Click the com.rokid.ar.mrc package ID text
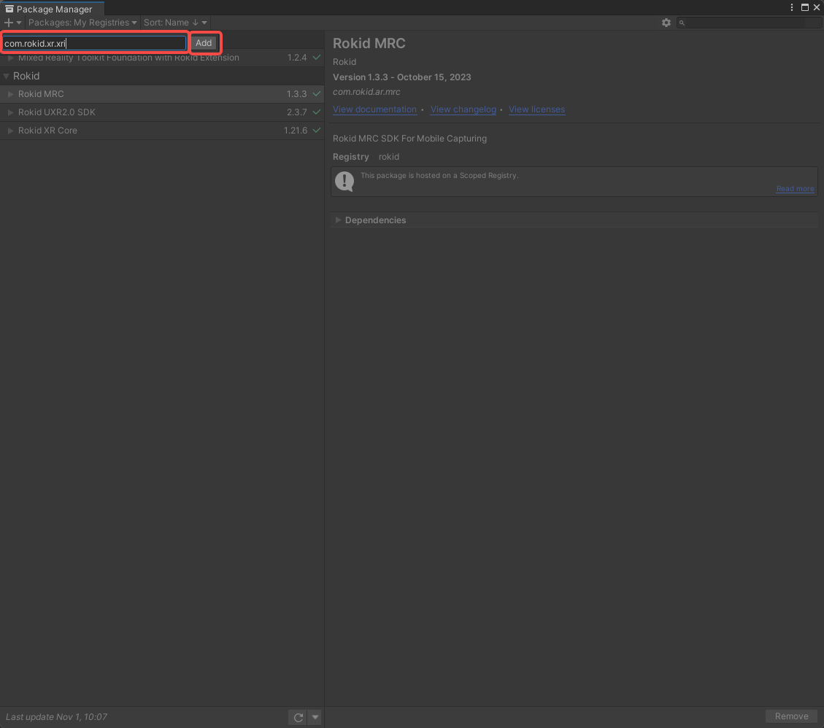824x728 pixels. click(366, 92)
